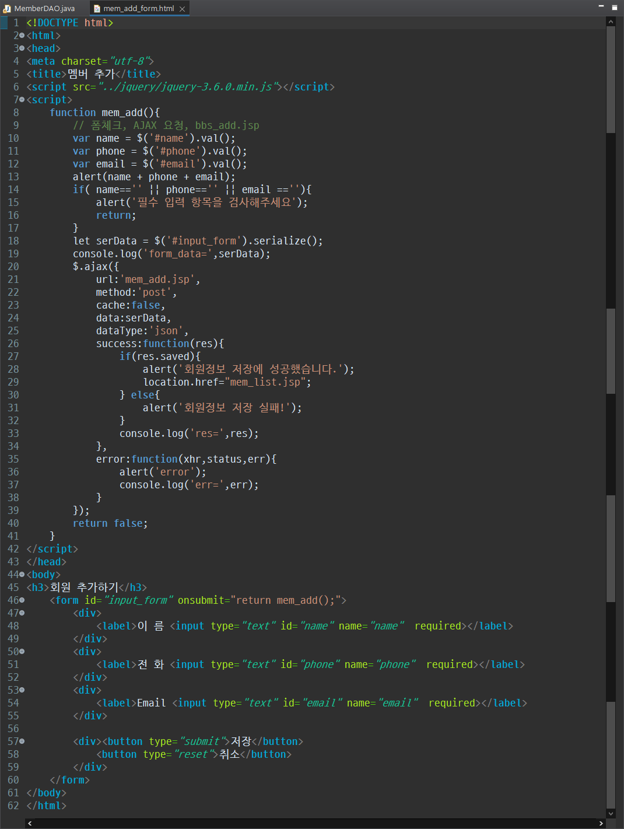Click the '</html>' closing tag on line 62
The height and width of the screenshot is (829, 624).
tap(47, 806)
